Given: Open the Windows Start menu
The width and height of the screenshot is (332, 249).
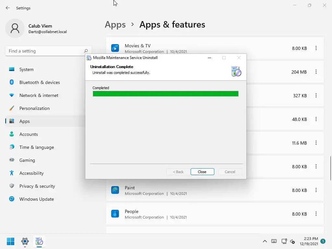Looking at the screenshot, I should (x=10, y=241).
